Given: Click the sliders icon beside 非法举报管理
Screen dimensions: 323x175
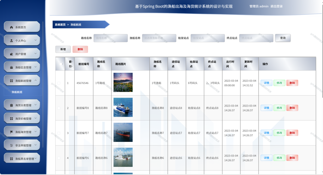Looking at the screenshot, I should [11, 145].
